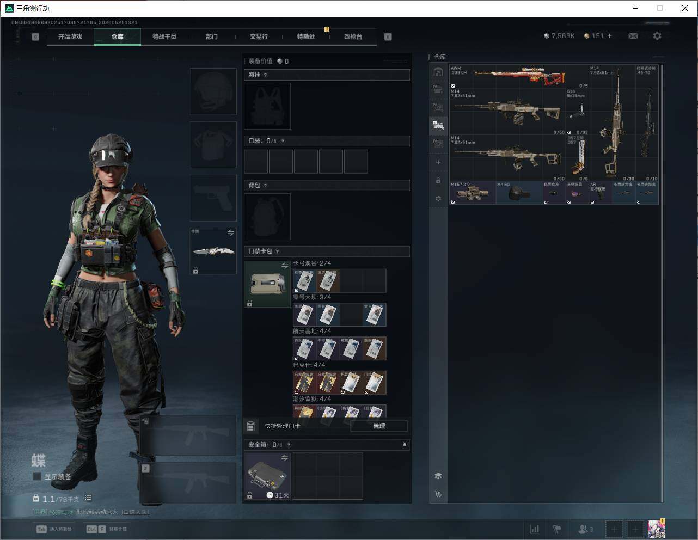Viewport: 698px width, 540px height.
Task: Select the lever-action .45-70 rifle
Action: pyautogui.click(x=647, y=124)
